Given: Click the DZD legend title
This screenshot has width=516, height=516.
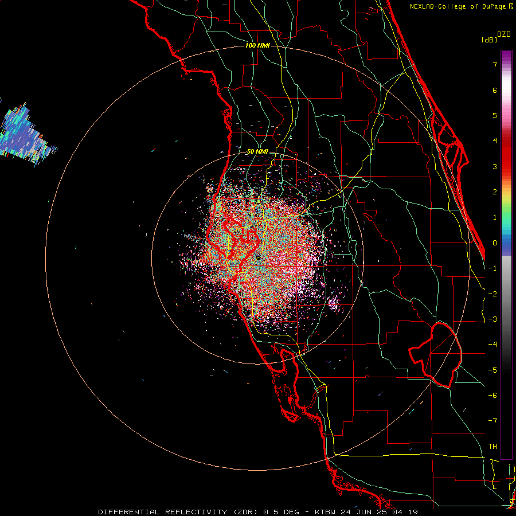Looking at the screenshot, I should [504, 34].
